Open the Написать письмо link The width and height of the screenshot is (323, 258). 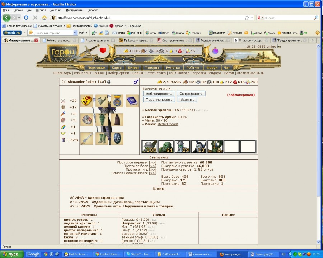(156, 89)
